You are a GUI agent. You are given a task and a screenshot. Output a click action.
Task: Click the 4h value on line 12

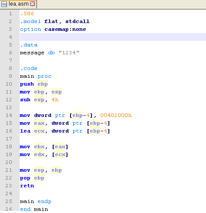55,100
